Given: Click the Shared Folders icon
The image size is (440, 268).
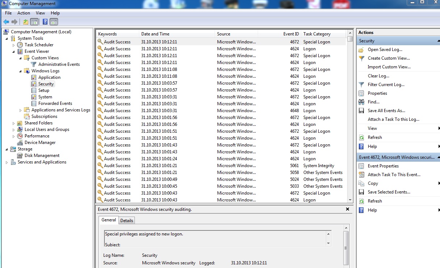Looking at the screenshot, I should [20, 123].
